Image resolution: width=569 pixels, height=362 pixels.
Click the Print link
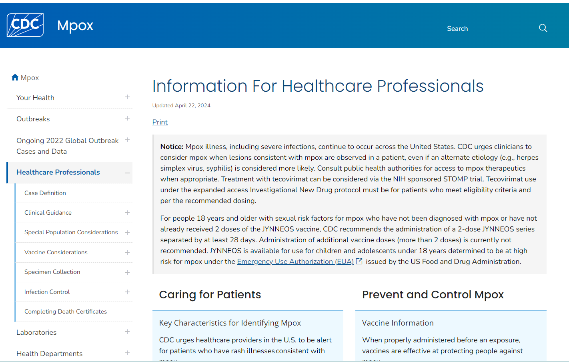pos(160,122)
